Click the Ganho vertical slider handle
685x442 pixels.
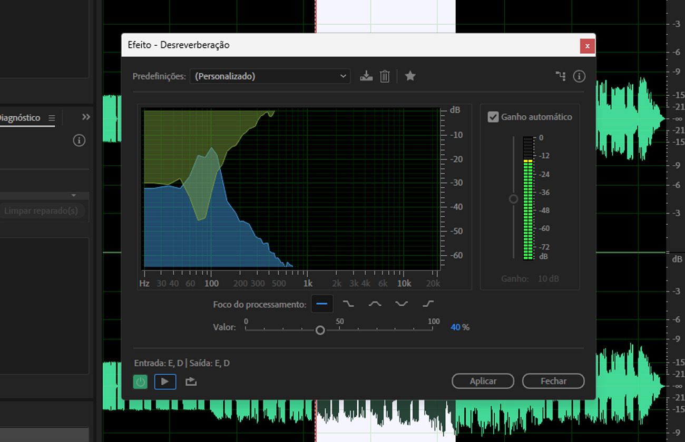tap(513, 199)
